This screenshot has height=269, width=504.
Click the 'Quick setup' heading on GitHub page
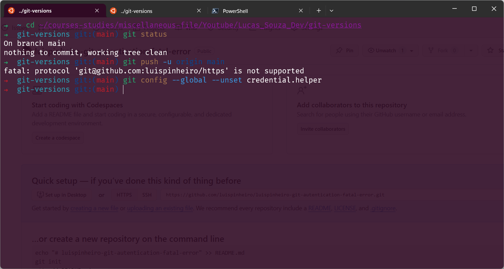(x=137, y=181)
